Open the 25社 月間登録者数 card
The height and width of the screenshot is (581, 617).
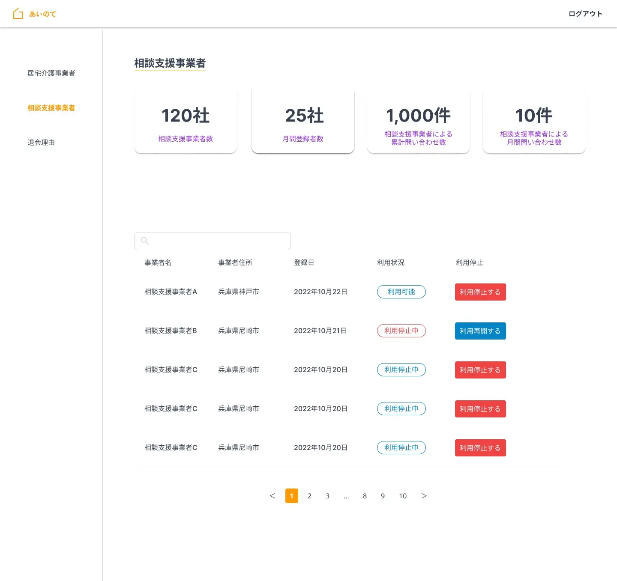coord(303,122)
